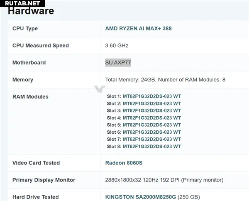Click the Hardware section heading
The height and width of the screenshot is (201, 249).
[x=31, y=11]
